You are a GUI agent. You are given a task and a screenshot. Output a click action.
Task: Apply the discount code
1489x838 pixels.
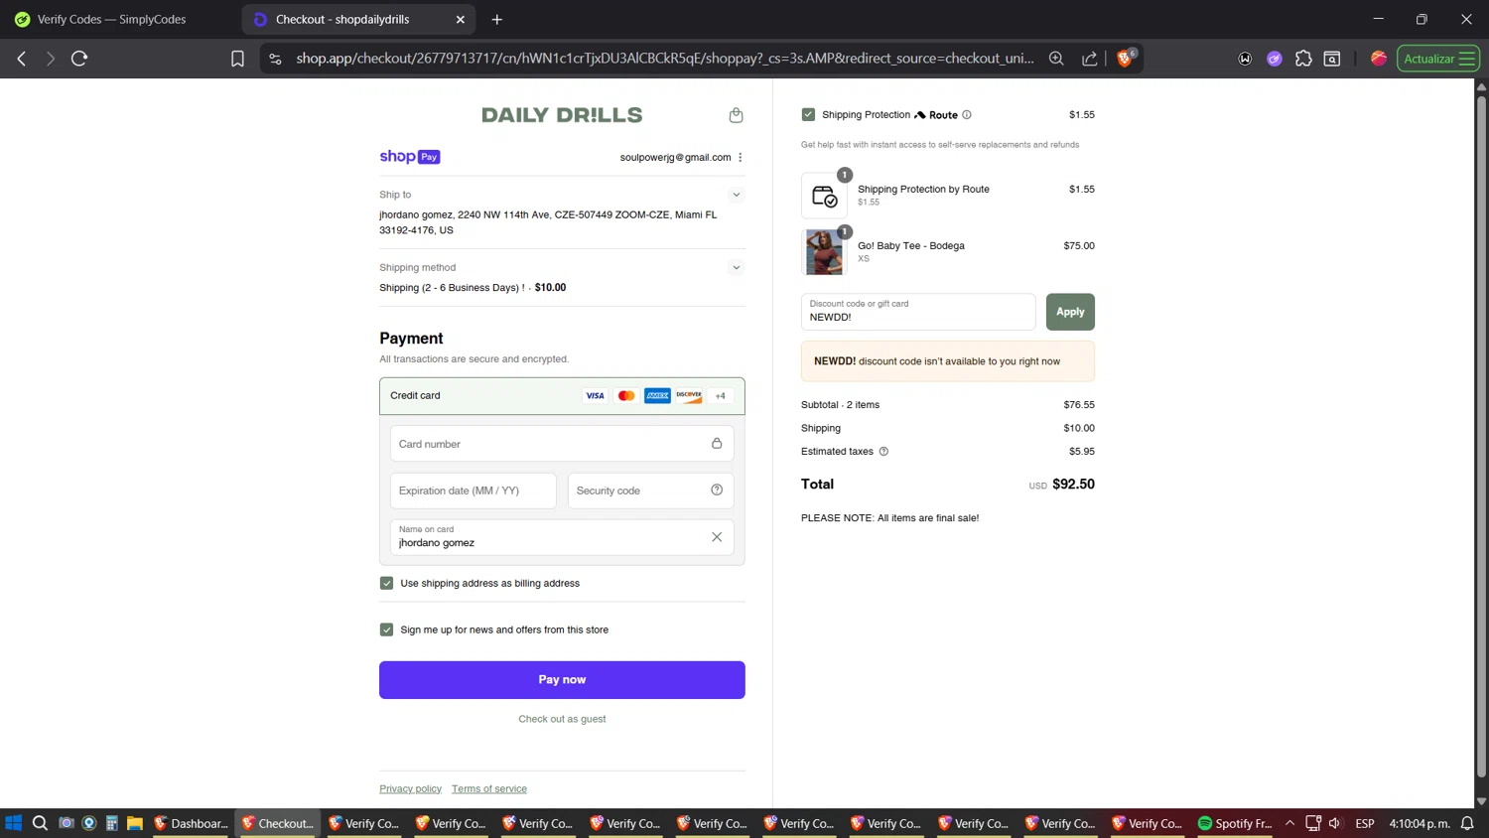1070,312
